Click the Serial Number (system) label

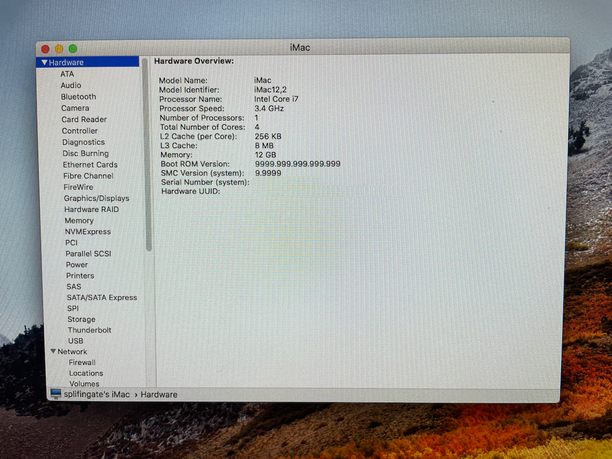(205, 182)
